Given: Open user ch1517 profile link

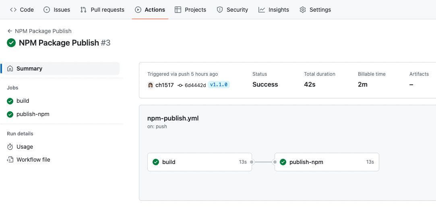Looking at the screenshot, I should click(x=164, y=85).
